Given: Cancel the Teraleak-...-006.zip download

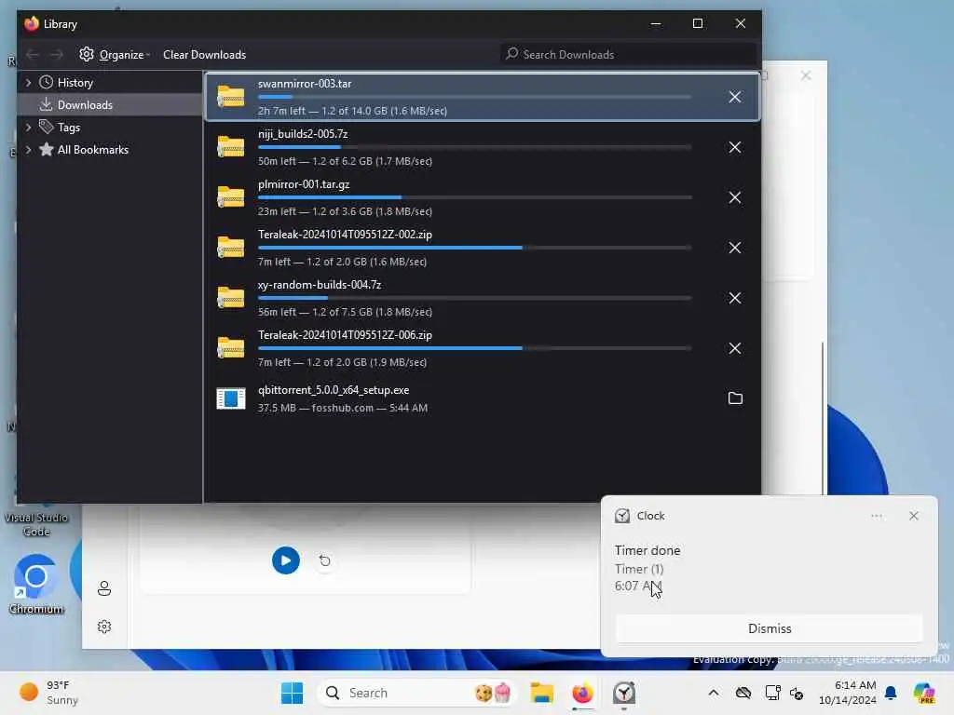Looking at the screenshot, I should coord(735,348).
